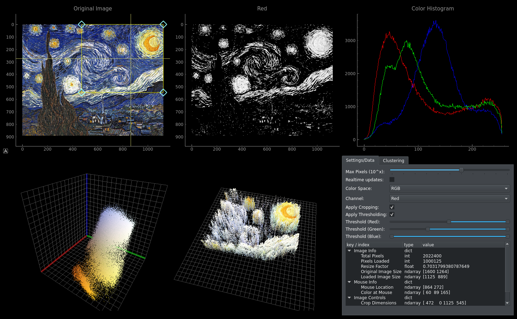Click the Original Image plot title
Image resolution: width=517 pixels, height=319 pixels.
(x=93, y=8)
